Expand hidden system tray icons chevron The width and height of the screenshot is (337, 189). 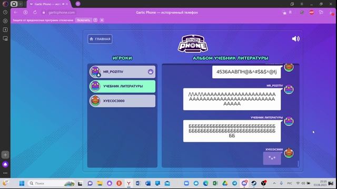pos(274,183)
